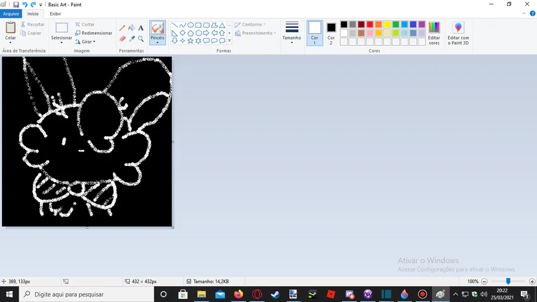537x302 pixels.
Task: Open the Girar rotate dropdown
Action: 85,42
